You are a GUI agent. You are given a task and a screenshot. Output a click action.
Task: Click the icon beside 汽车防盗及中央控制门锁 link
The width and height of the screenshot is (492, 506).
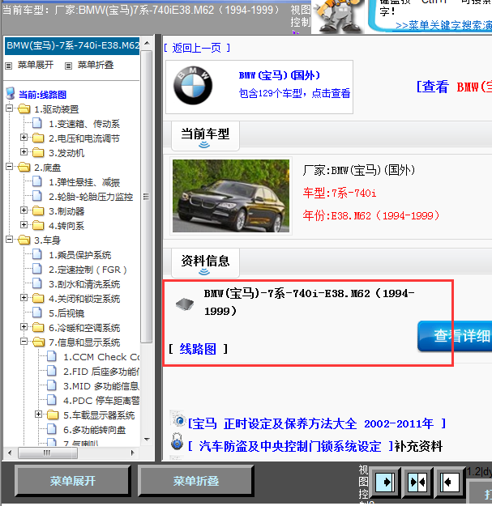(x=177, y=442)
